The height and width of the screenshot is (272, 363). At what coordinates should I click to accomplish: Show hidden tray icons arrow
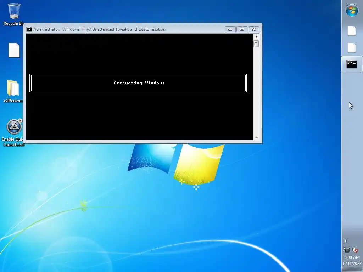coord(346,241)
